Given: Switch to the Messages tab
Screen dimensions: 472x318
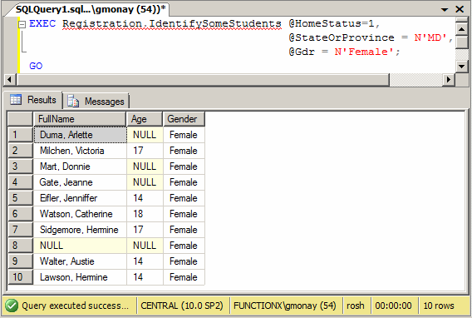Looking at the screenshot, I should click(96, 102).
